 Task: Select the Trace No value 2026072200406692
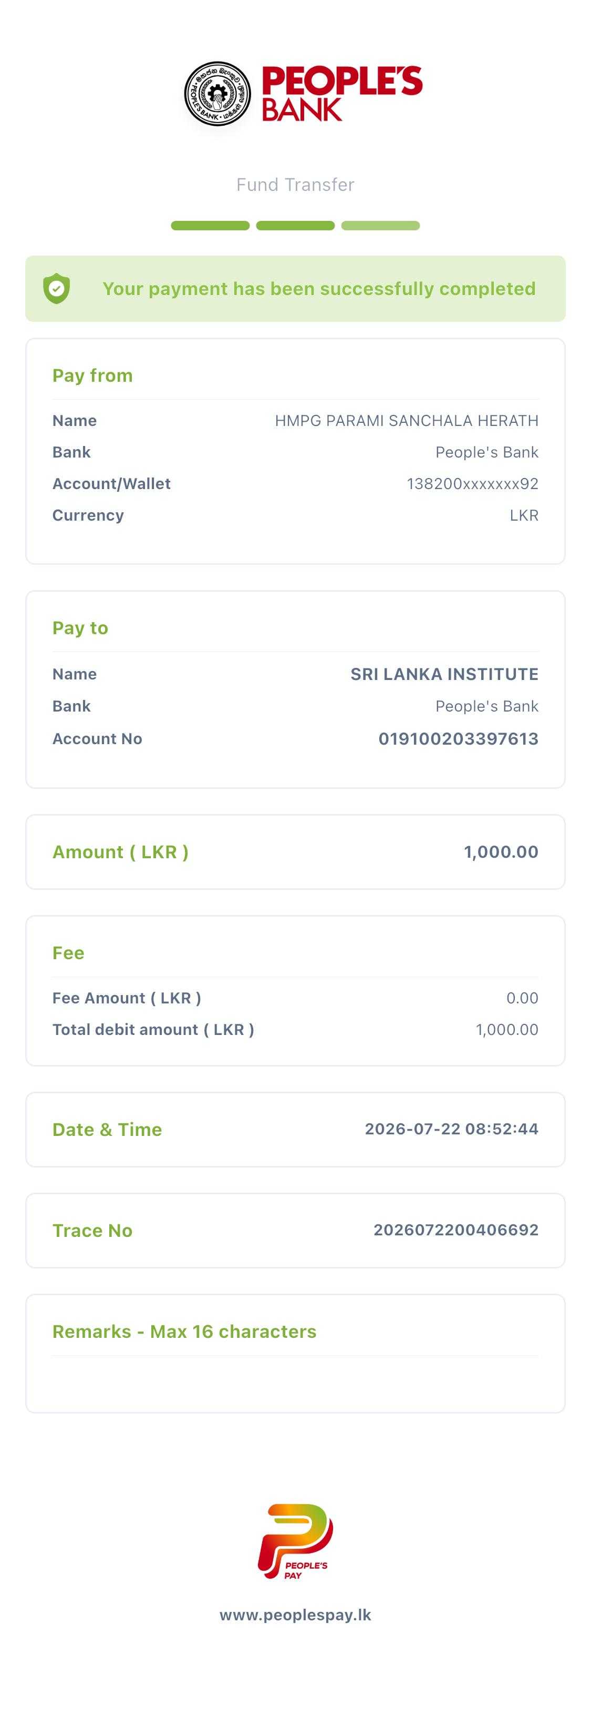coord(456,1230)
